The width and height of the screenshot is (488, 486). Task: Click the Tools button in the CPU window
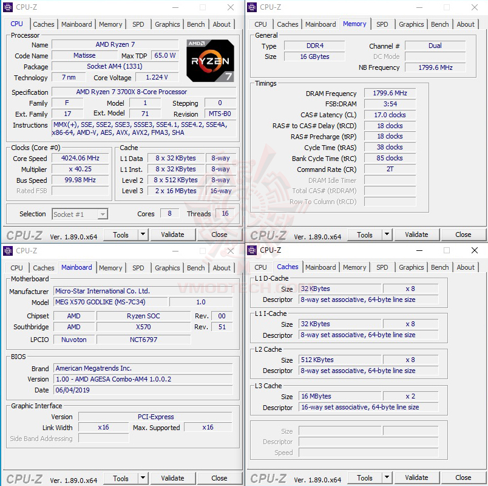(x=121, y=234)
